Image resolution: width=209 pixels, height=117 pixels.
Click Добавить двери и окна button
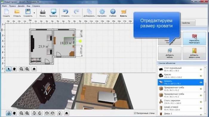click(194, 53)
